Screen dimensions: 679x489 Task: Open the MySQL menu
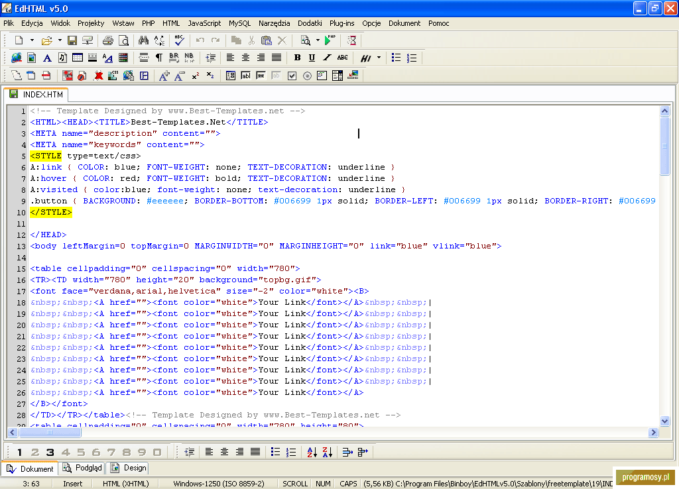(x=240, y=23)
